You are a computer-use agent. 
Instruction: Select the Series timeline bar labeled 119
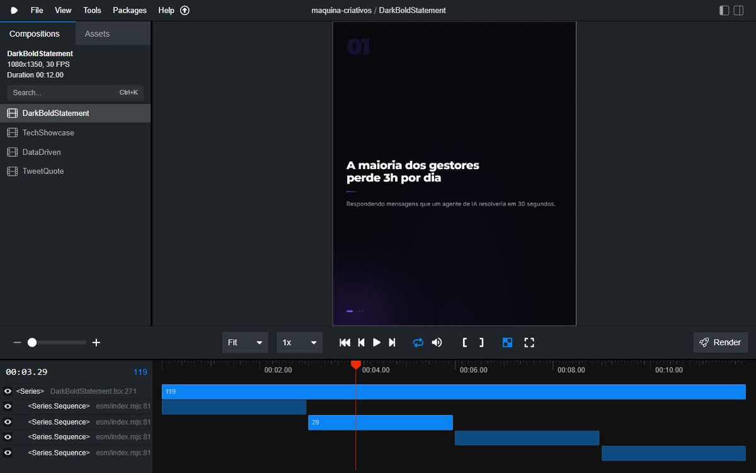(x=454, y=392)
